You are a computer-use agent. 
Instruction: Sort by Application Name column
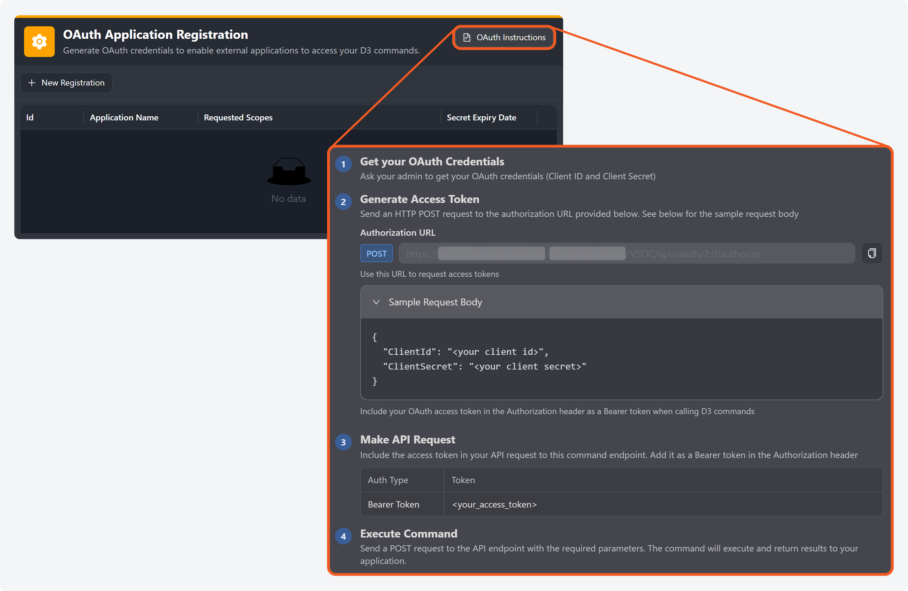[x=124, y=117]
